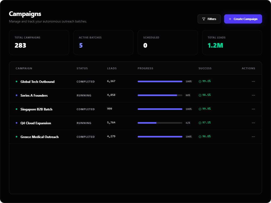Click the success check icon beside 99.9%
This screenshot has height=203, width=271.
coord(200,109)
